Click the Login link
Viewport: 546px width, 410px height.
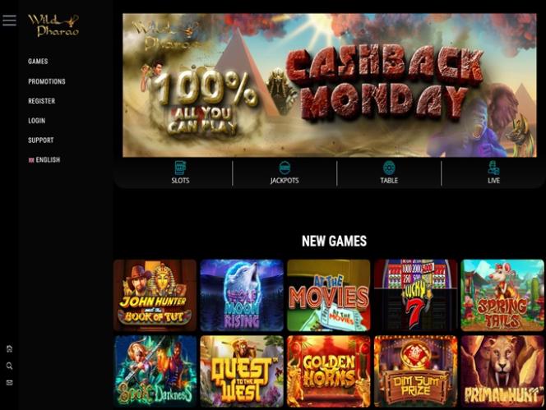pos(36,121)
